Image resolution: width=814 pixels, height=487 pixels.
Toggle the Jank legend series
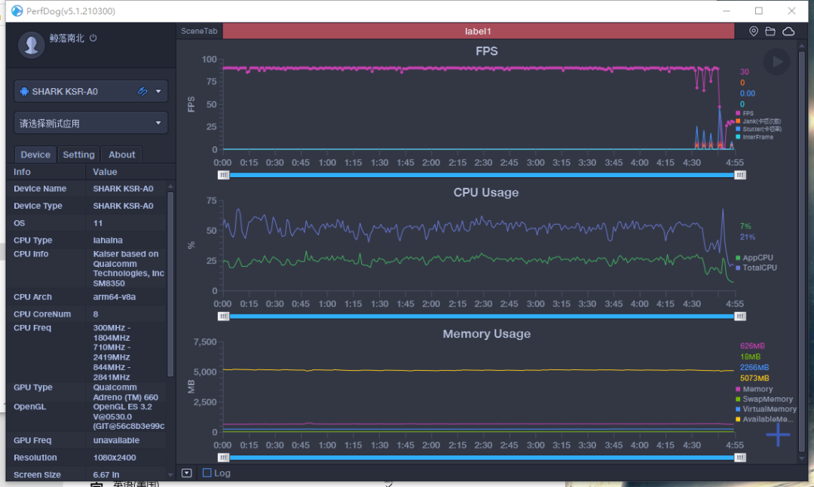758,121
